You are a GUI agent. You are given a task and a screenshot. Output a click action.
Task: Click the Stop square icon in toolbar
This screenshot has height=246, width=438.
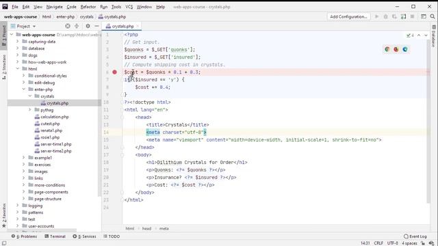(x=412, y=16)
